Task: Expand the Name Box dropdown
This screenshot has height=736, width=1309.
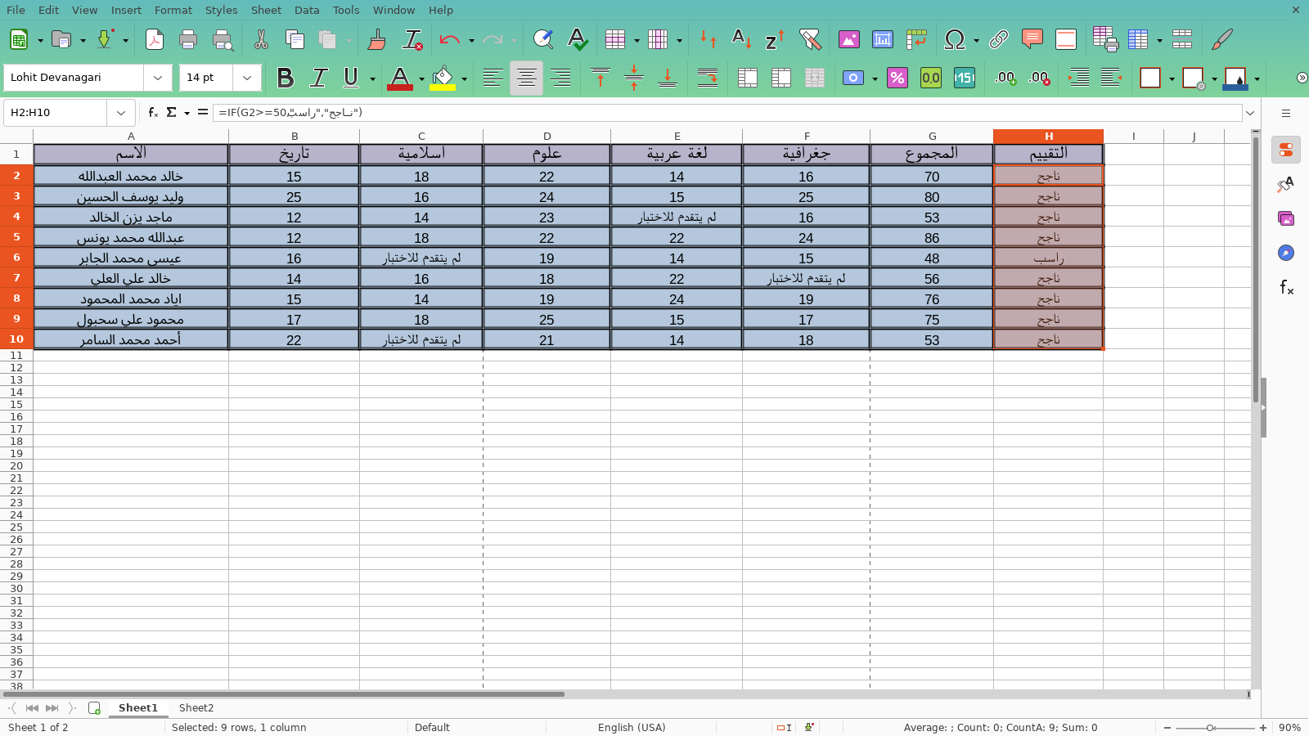Action: coord(121,113)
